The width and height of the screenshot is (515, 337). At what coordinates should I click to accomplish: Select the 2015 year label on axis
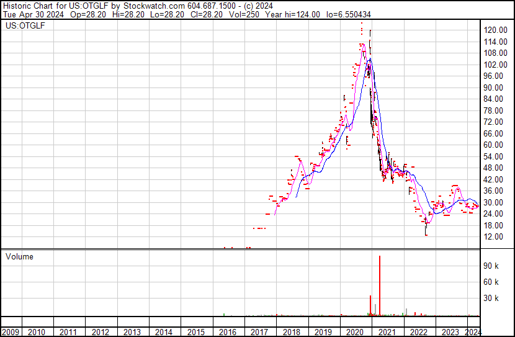(195, 332)
